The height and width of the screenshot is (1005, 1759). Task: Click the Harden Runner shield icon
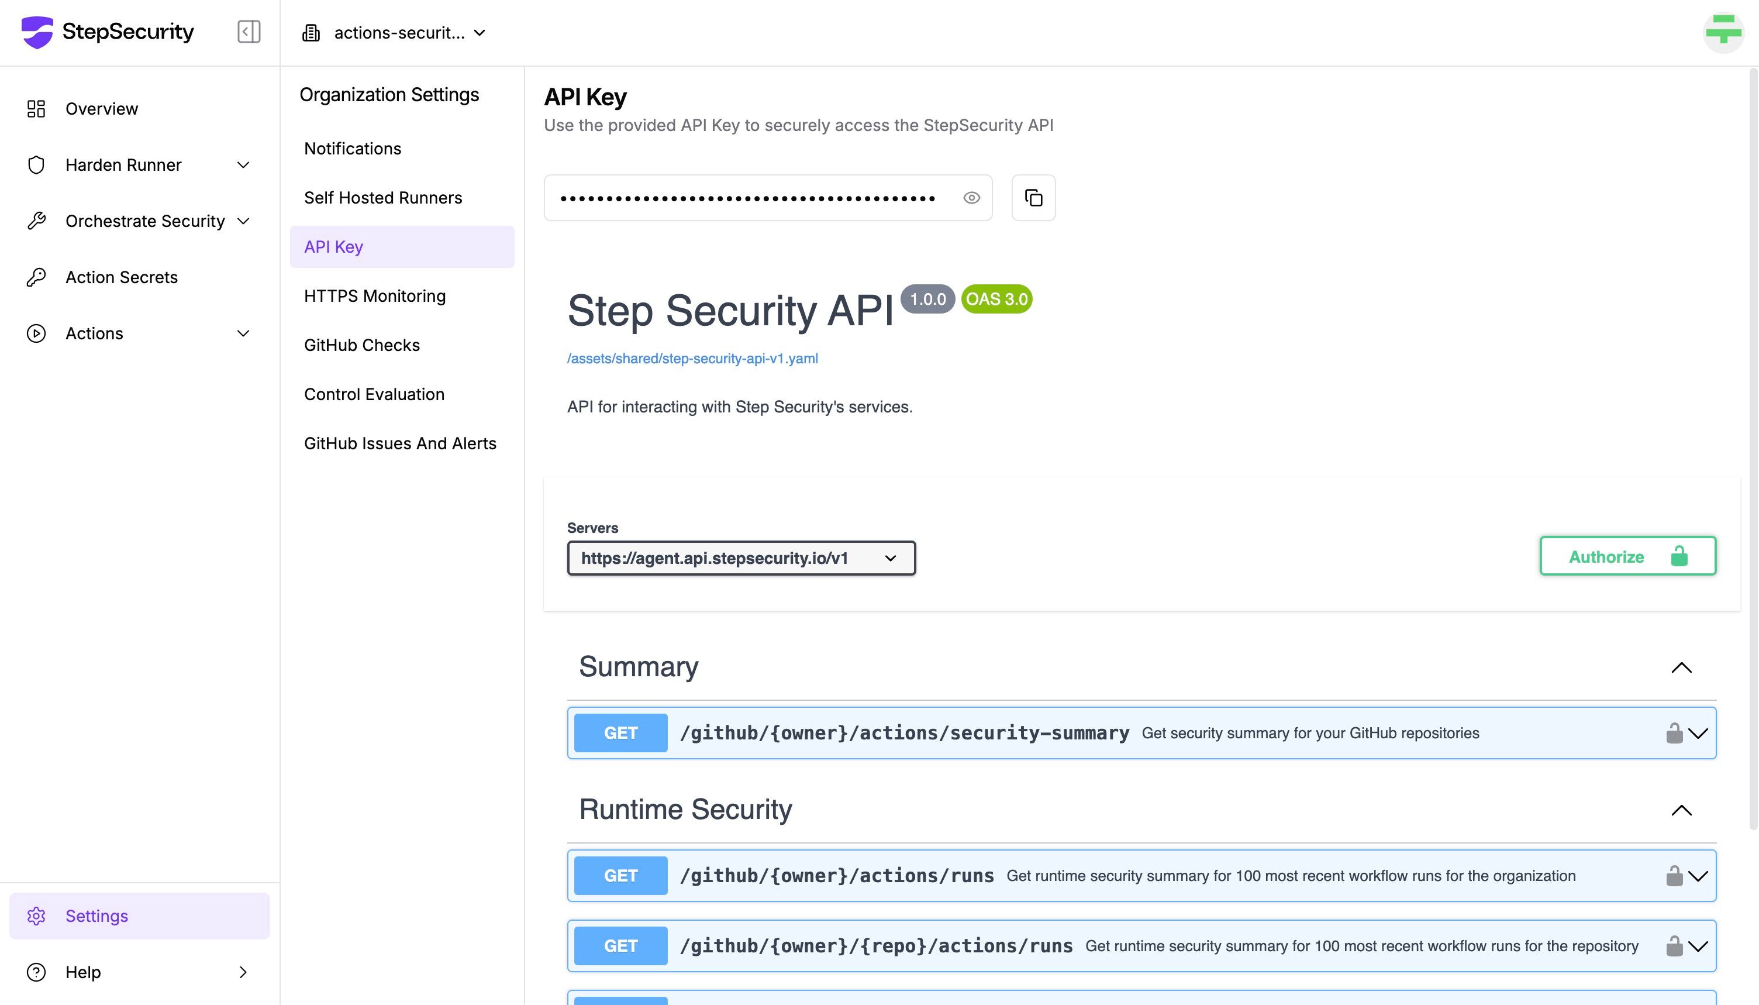36,165
